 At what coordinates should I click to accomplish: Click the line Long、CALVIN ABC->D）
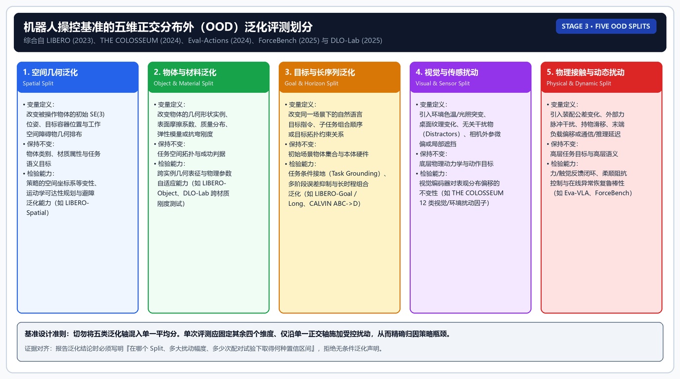pos(325,203)
